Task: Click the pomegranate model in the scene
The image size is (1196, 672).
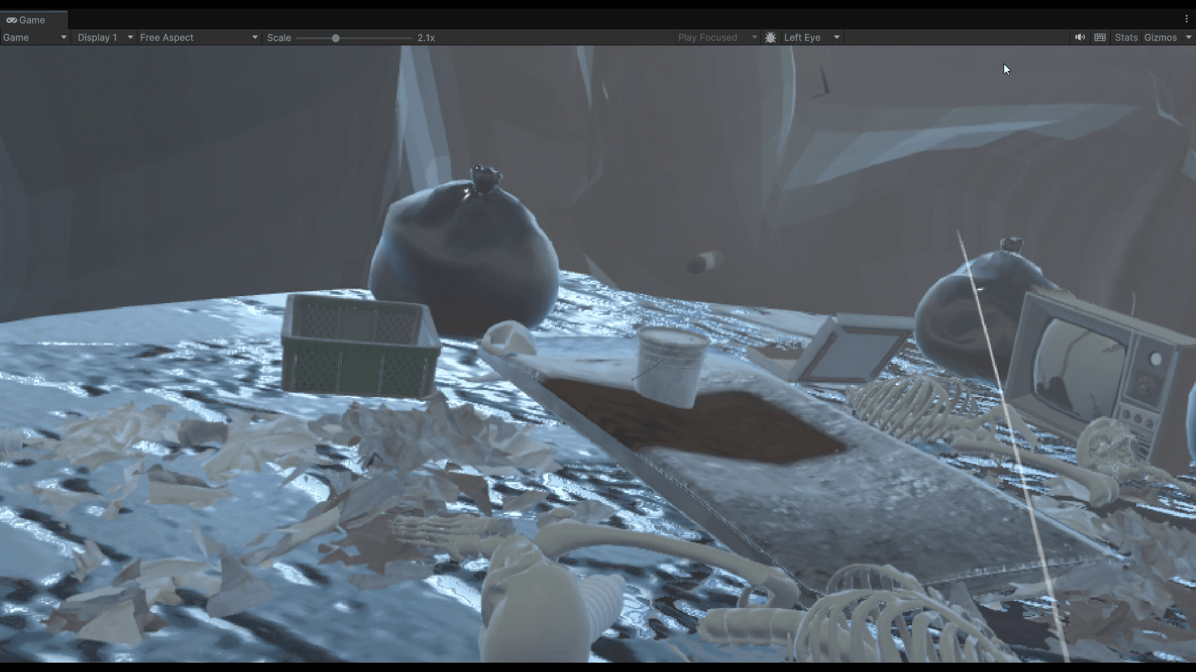Action: [x=464, y=249]
